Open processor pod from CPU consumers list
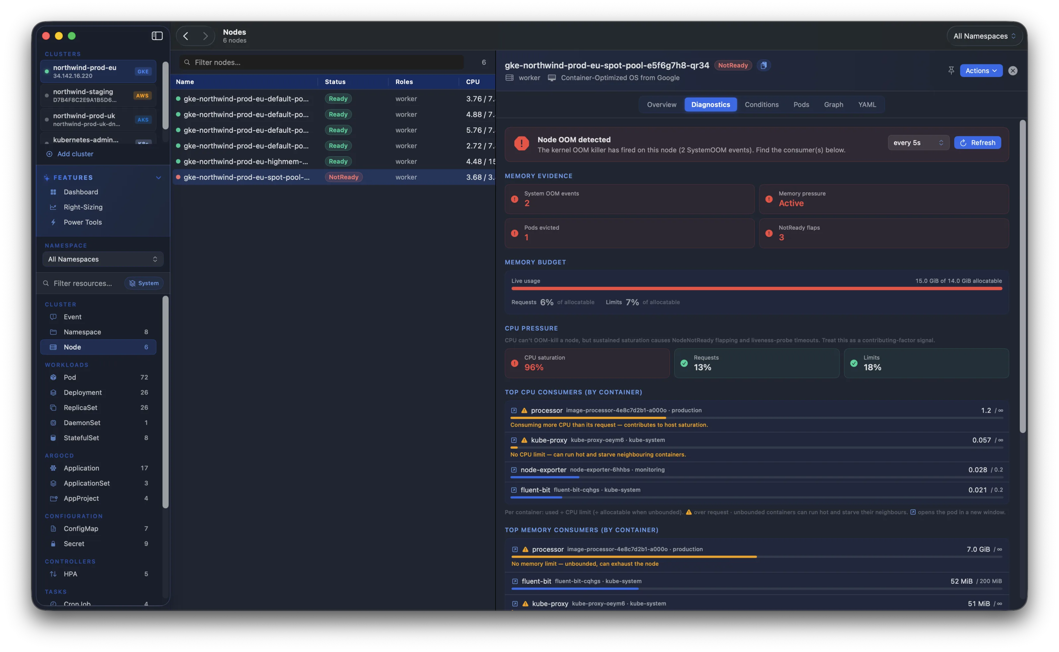 click(513, 410)
